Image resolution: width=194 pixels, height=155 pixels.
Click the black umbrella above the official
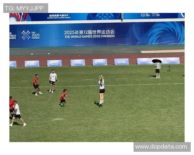coord(157,61)
